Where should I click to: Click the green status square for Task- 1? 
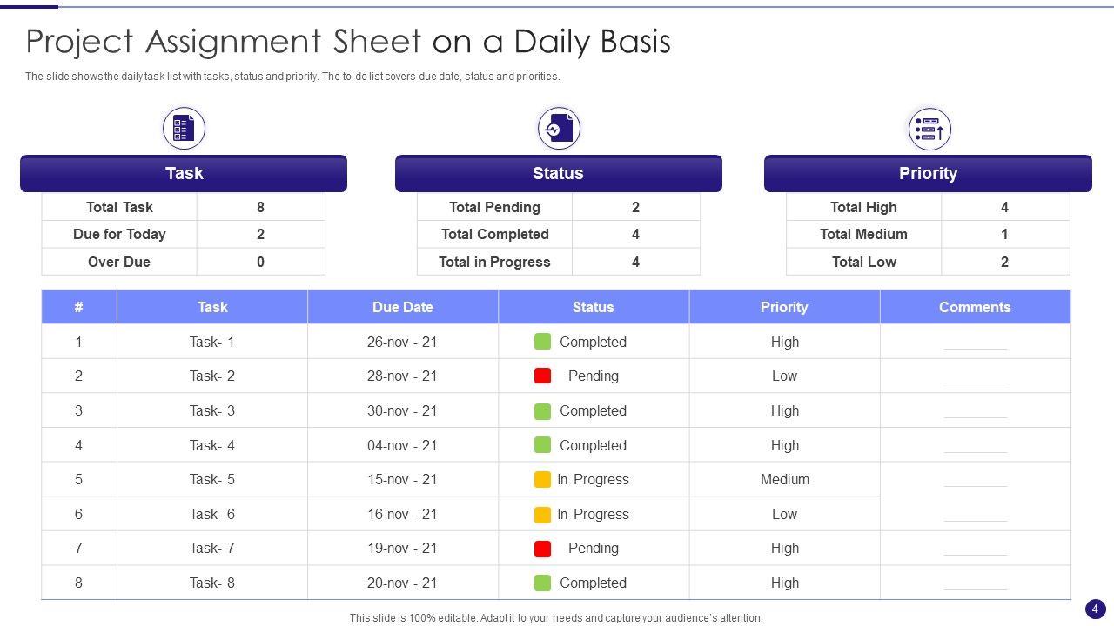[542, 342]
